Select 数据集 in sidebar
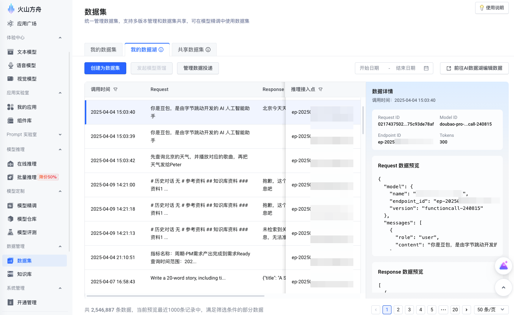The height and width of the screenshot is (315, 514). [x=34, y=261]
